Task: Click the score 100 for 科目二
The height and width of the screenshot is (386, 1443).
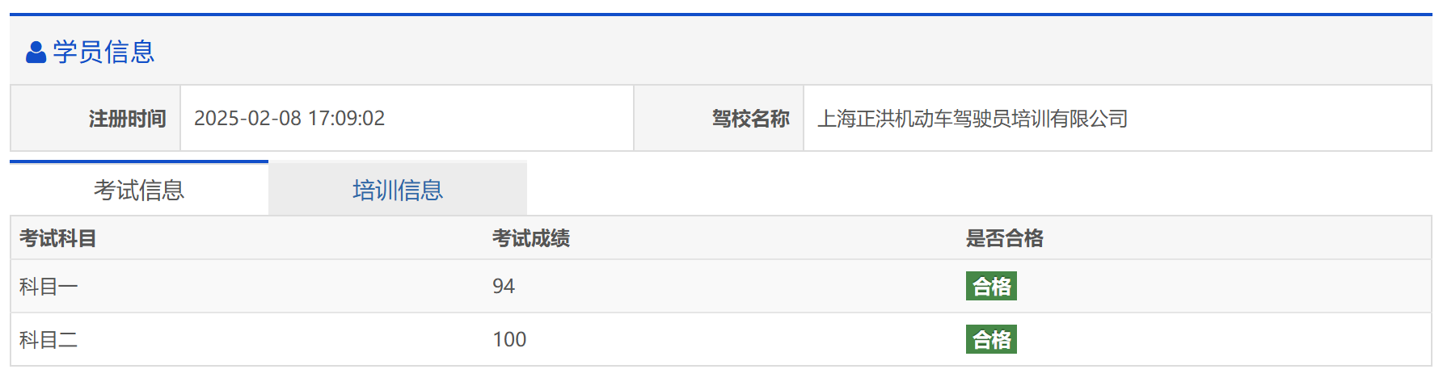Action: (509, 340)
